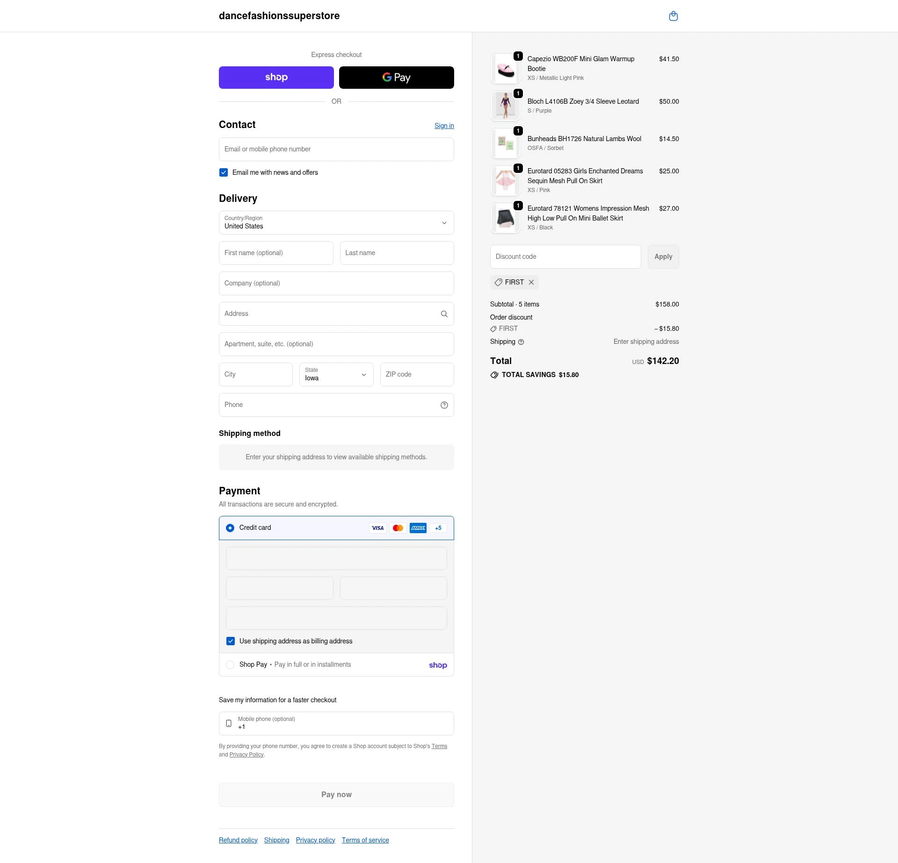Image resolution: width=898 pixels, height=863 pixels.
Task: Click the +5 more card types badge
Action: point(438,528)
